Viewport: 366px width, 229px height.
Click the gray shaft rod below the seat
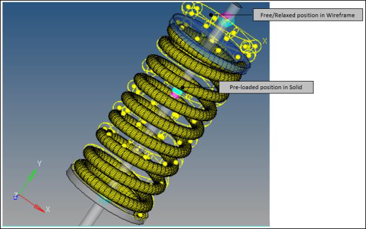(x=92, y=214)
